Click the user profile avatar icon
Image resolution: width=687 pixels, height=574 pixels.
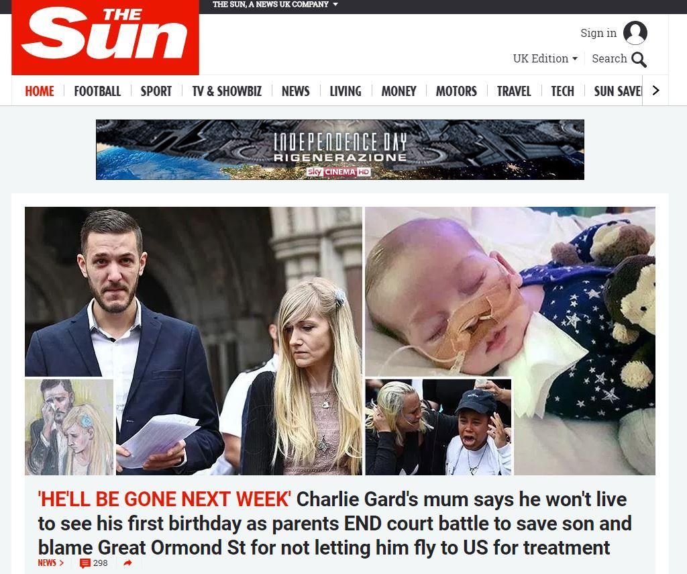(x=635, y=33)
